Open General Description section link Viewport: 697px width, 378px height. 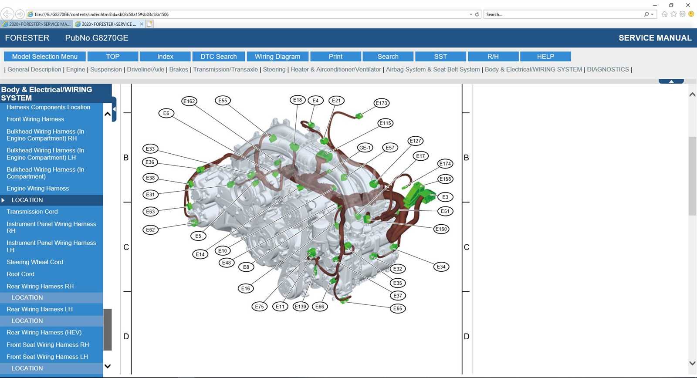(x=34, y=70)
